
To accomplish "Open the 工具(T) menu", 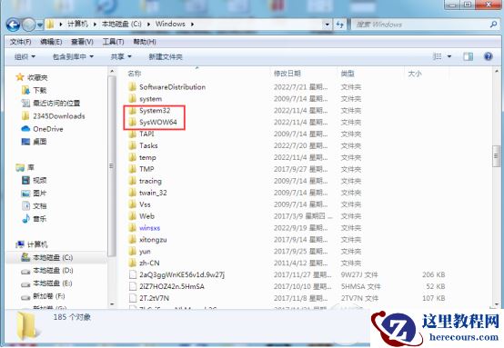I will point(113,42).
